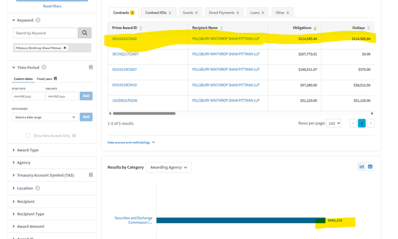Go to next results page arrow
Image resolution: width=398 pixels, height=239 pixels.
(370, 123)
